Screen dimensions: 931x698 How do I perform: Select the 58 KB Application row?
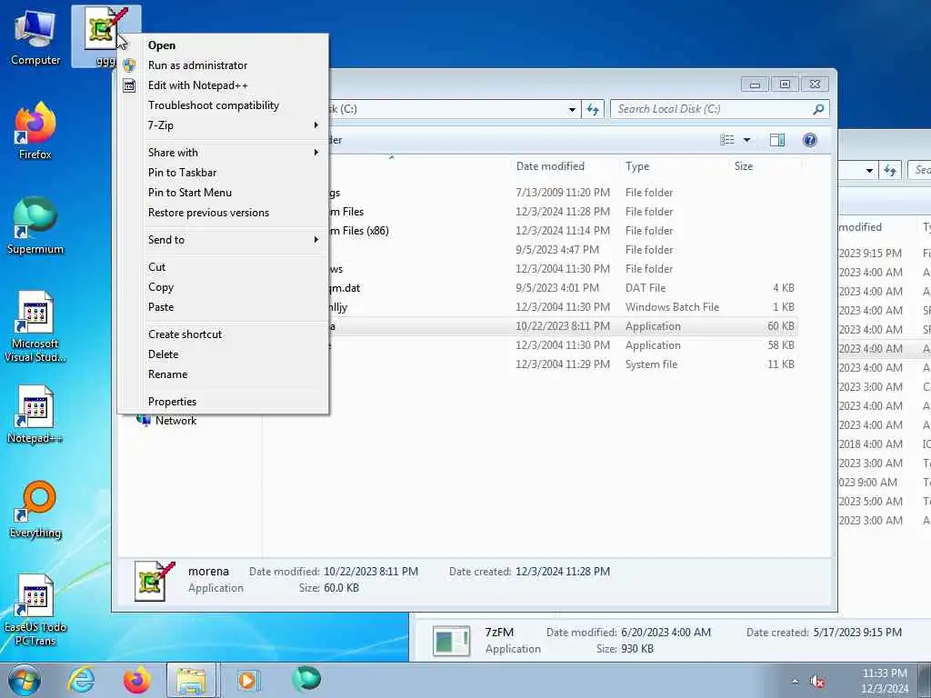tap(562, 344)
